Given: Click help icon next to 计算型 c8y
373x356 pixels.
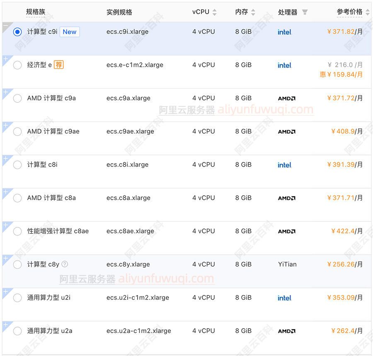Looking at the screenshot, I should click(x=65, y=264).
